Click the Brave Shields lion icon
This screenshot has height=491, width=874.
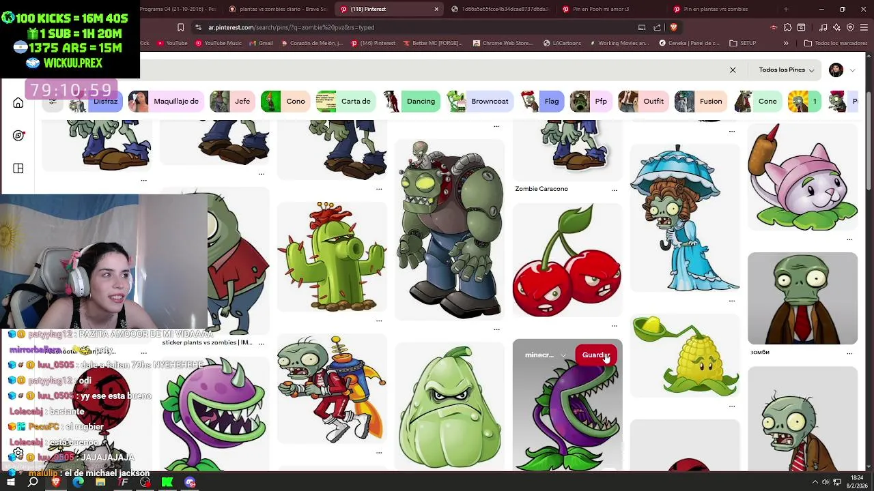673,27
